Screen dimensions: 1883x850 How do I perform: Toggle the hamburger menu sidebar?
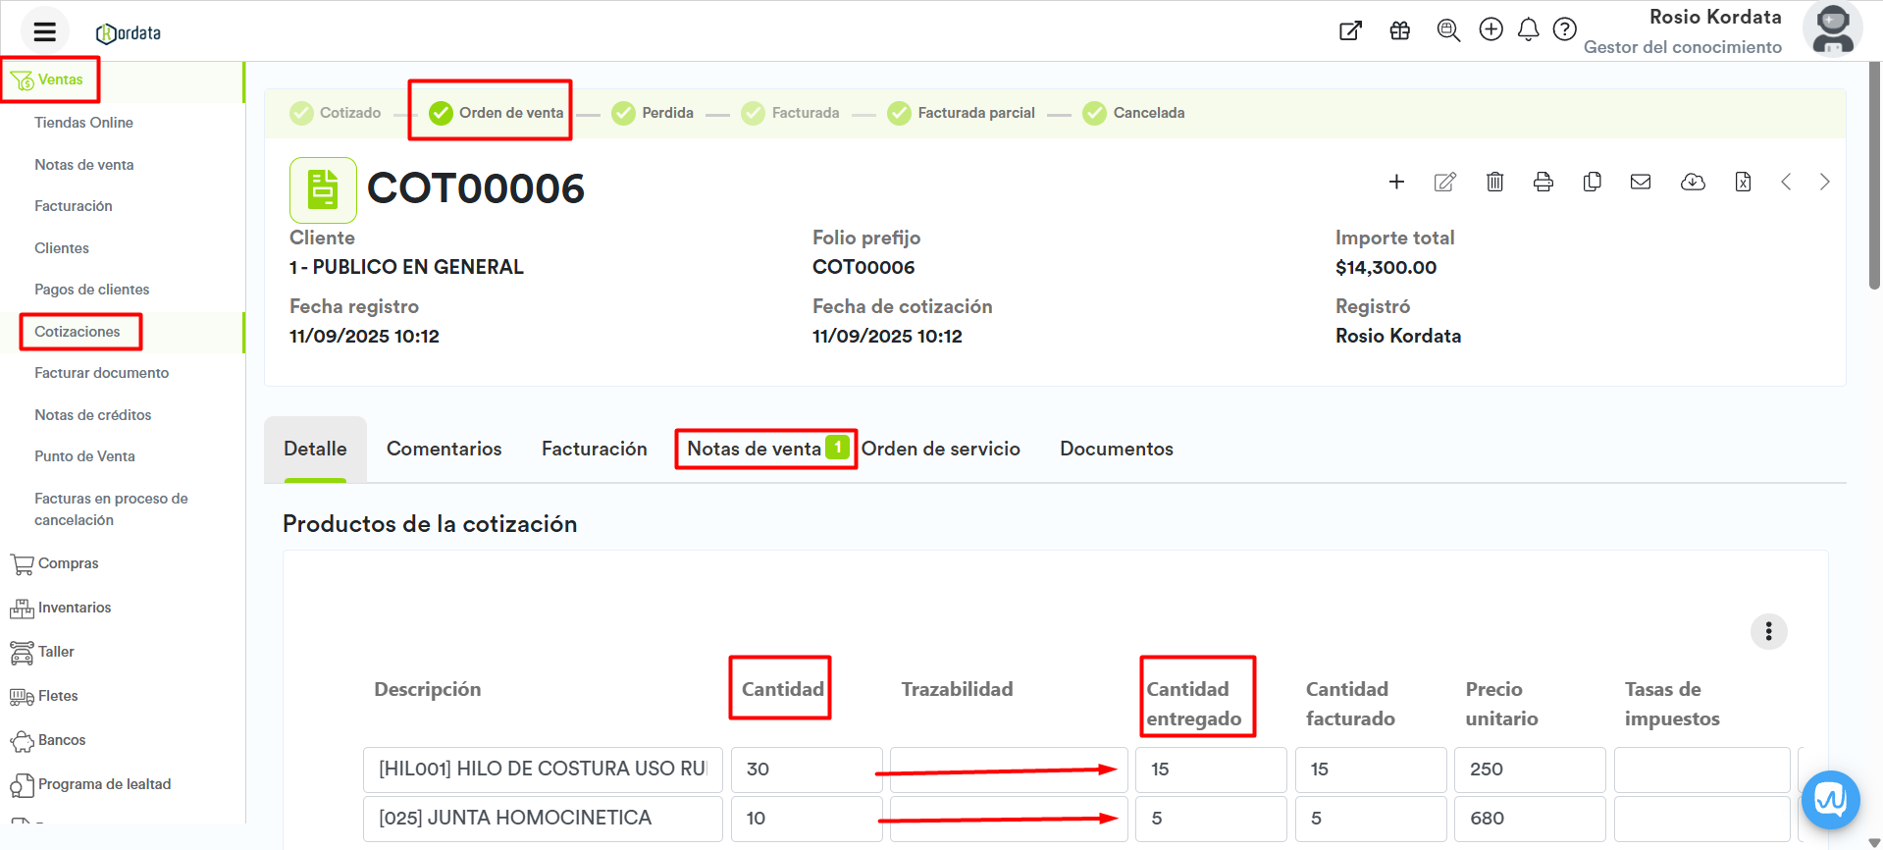44,31
